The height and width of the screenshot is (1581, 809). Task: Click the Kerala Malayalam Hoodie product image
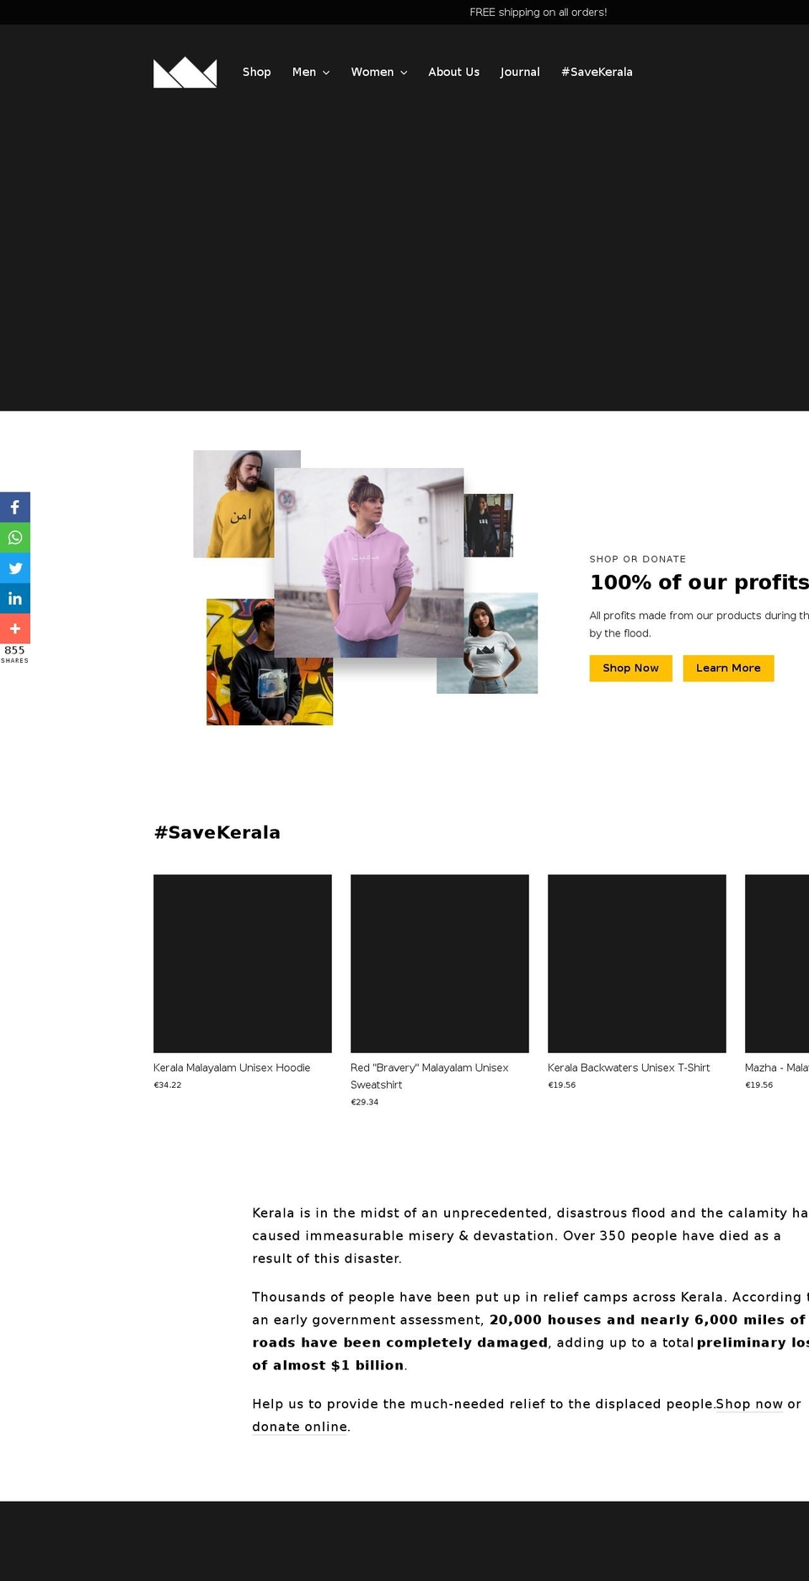coord(243,964)
